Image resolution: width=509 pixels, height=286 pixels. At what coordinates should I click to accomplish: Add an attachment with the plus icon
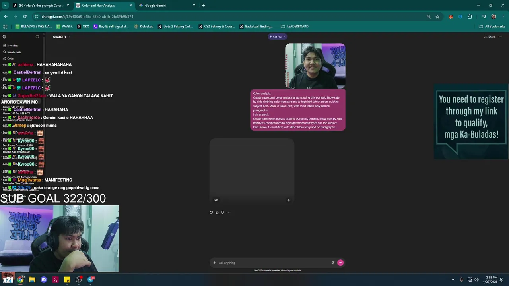(x=214, y=263)
